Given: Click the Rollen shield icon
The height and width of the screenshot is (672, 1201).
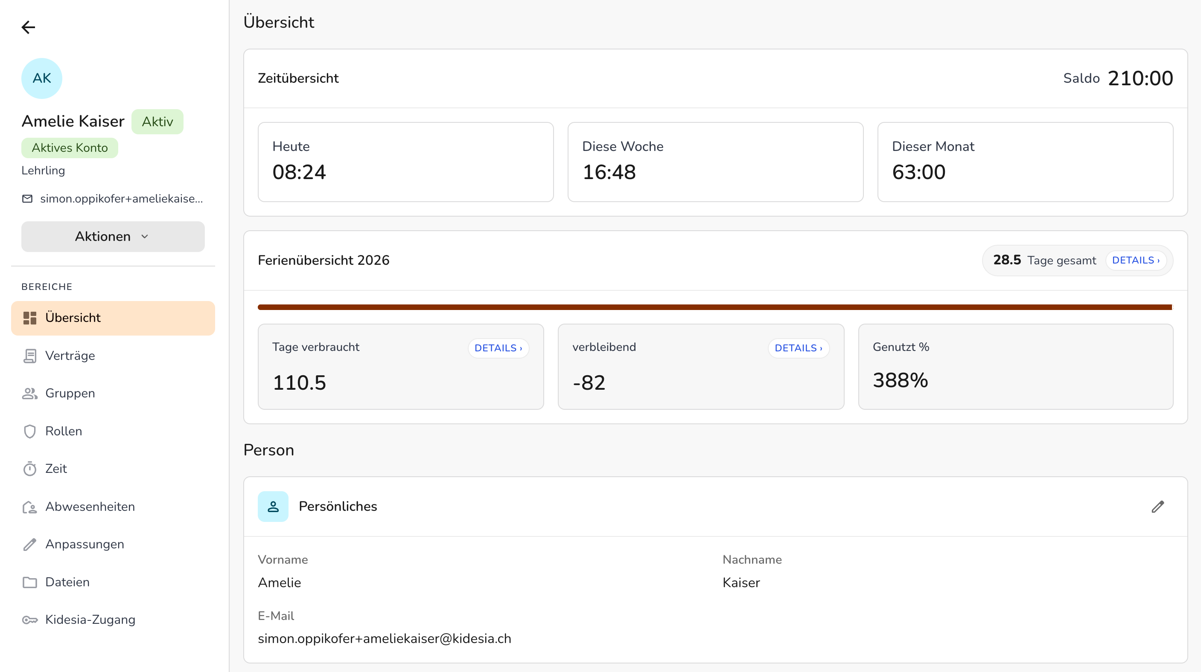Looking at the screenshot, I should pyautogui.click(x=30, y=431).
